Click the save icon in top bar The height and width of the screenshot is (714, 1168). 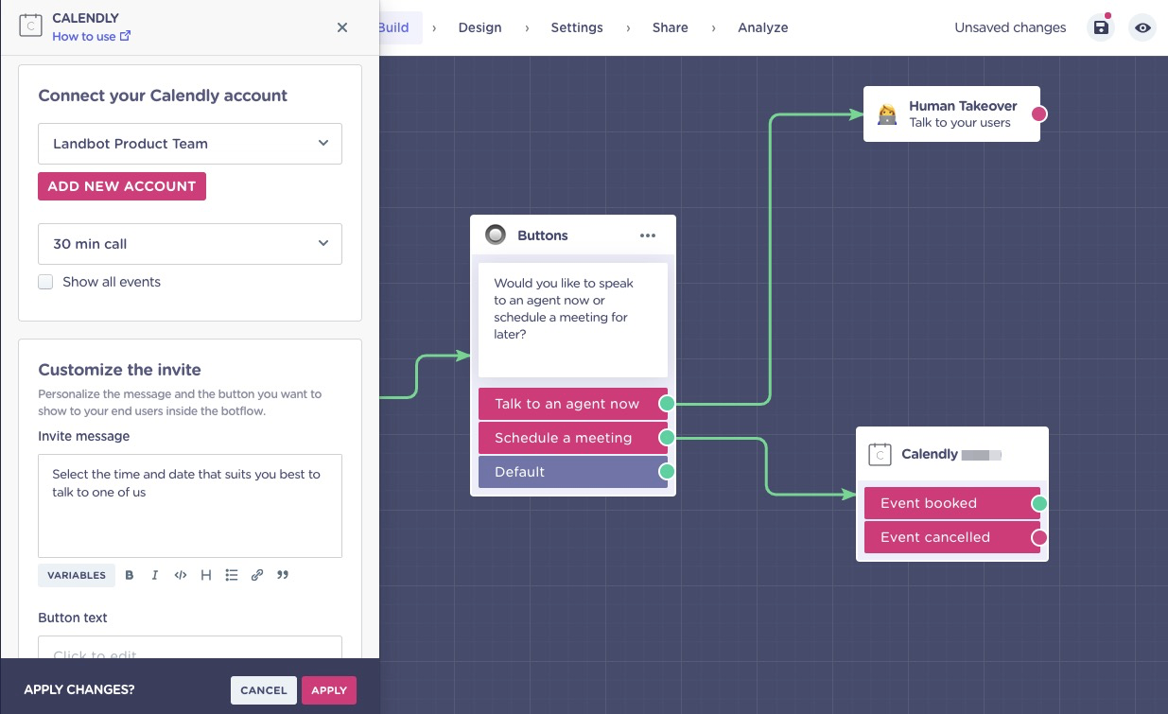point(1101,27)
